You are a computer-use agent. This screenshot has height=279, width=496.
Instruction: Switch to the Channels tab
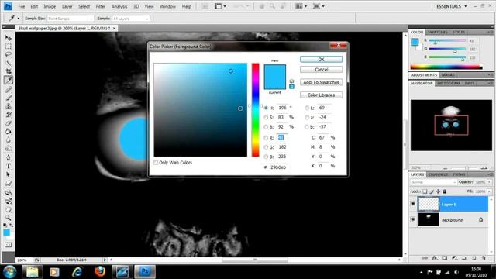coord(438,174)
